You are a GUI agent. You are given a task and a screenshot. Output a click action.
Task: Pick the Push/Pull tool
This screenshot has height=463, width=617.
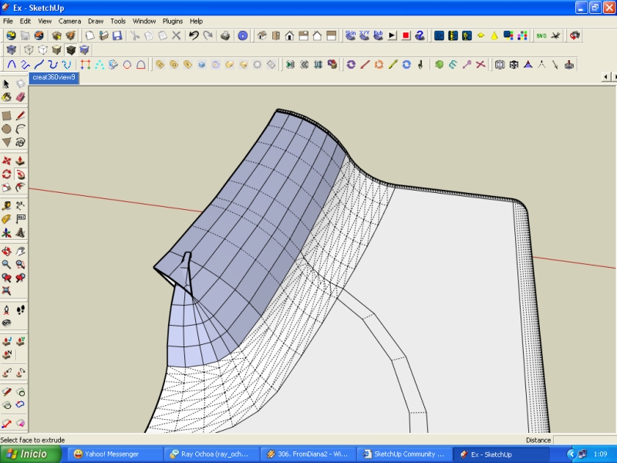(20, 161)
